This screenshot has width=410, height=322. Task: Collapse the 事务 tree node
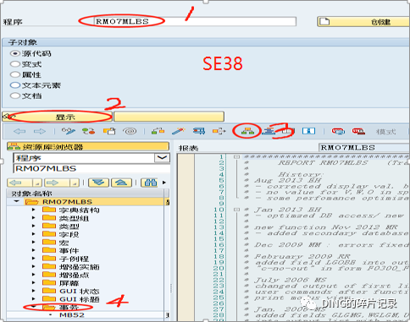point(34,307)
